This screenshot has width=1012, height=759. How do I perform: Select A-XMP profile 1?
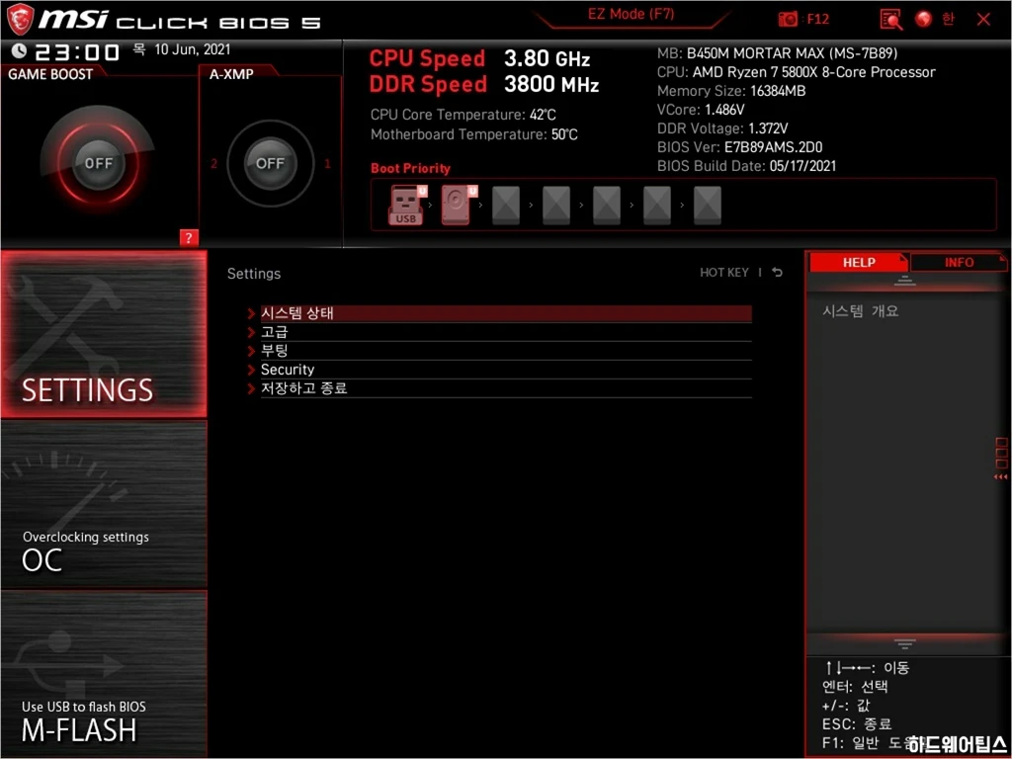tap(327, 163)
